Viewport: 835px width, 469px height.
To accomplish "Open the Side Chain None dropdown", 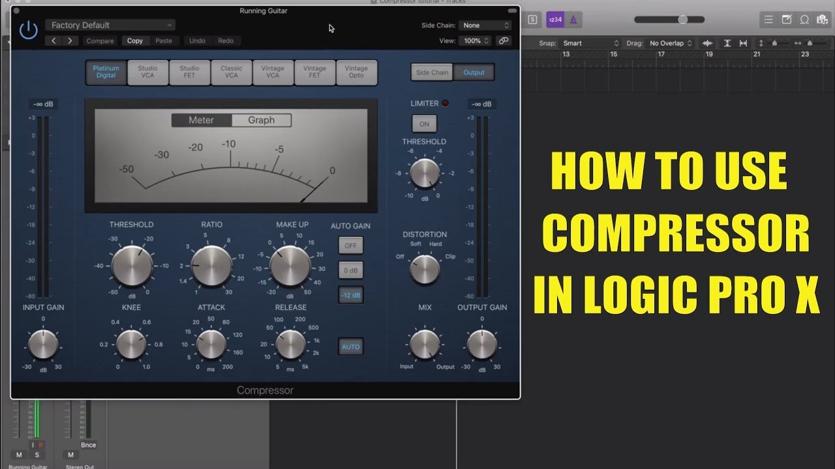I will [x=485, y=25].
